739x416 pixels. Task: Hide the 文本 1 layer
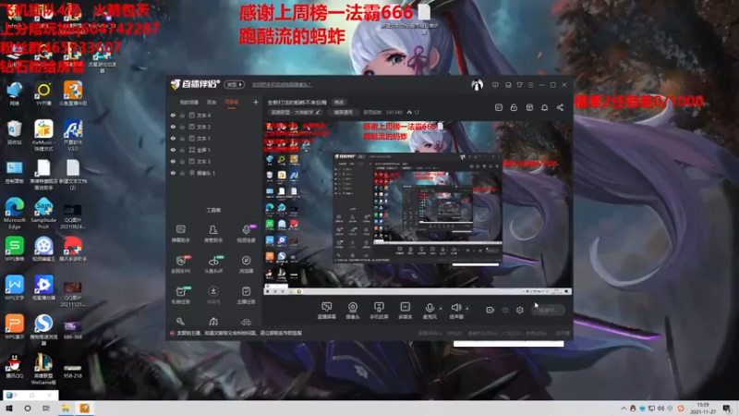click(173, 138)
